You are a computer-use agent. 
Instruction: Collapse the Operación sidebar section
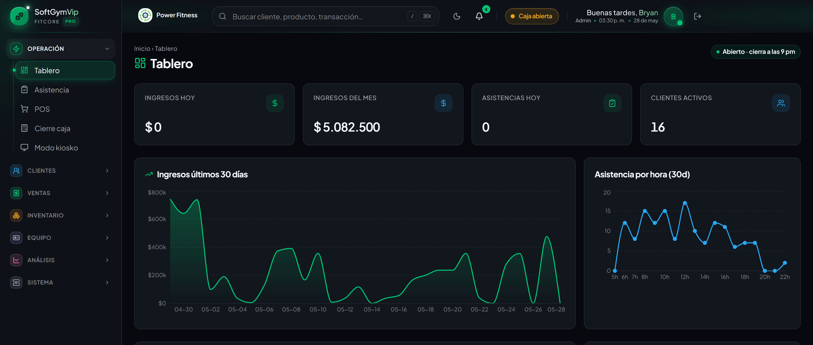tap(61, 49)
